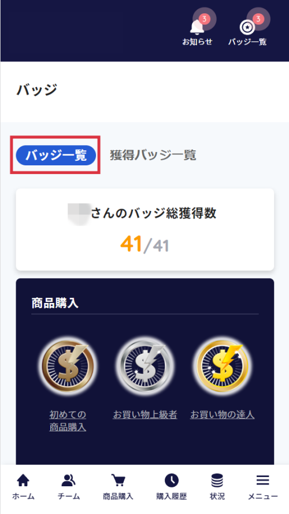Click the お買い物の達人 link

click(x=222, y=415)
